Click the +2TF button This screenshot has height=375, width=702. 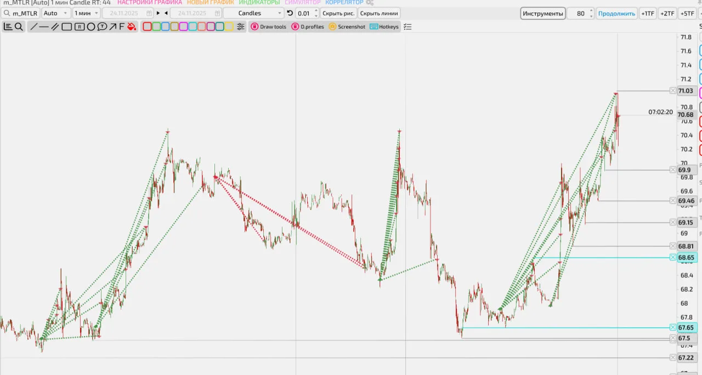click(x=667, y=13)
